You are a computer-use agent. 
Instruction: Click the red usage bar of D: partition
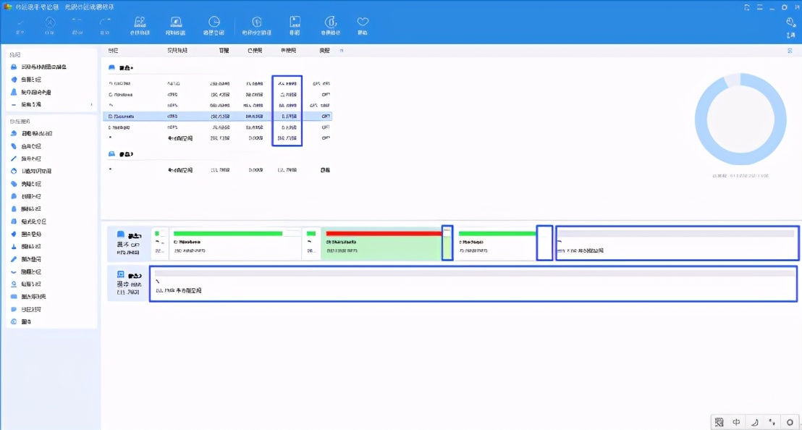pos(384,234)
